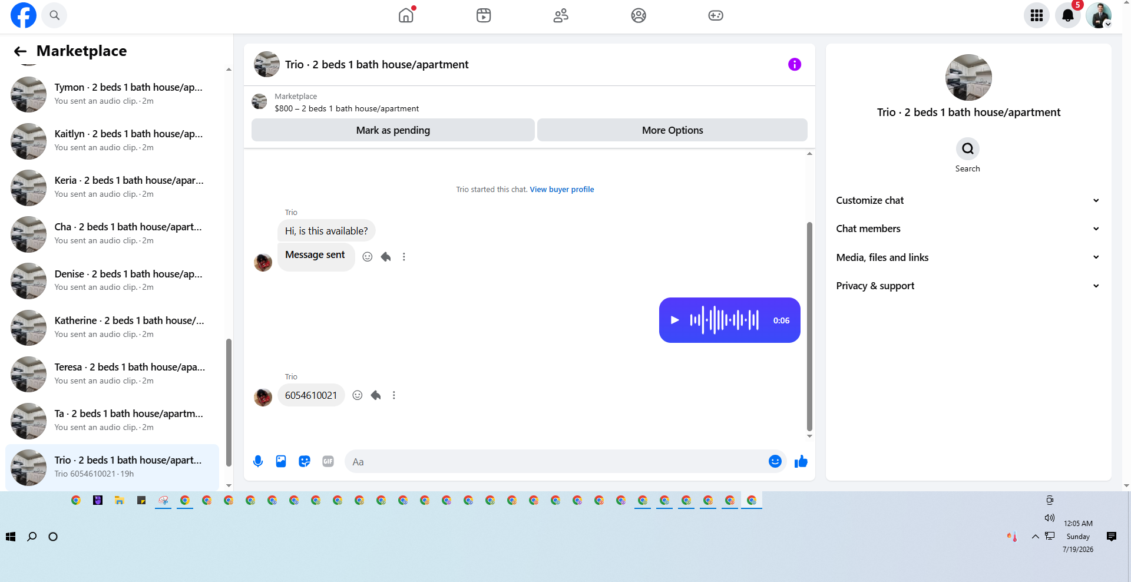Click the conversation's vertical scrollbar
The image size is (1131, 582).
click(x=809, y=327)
